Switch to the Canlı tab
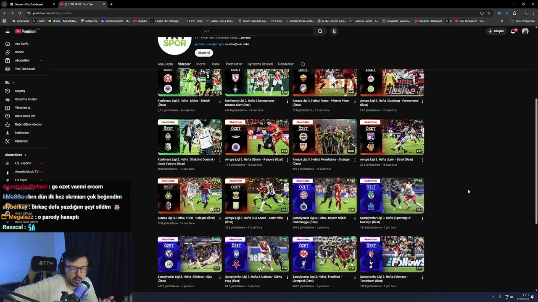The width and height of the screenshot is (538, 302). [216, 64]
